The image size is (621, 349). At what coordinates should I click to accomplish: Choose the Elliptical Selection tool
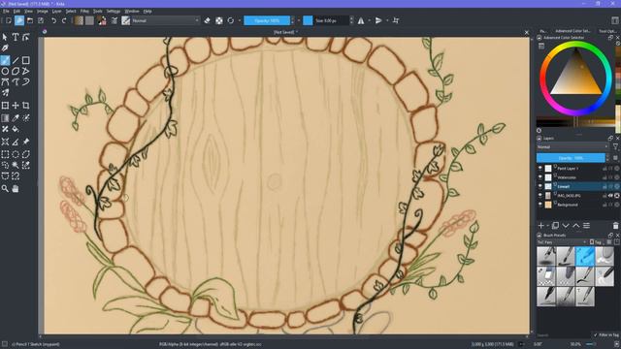[16, 154]
